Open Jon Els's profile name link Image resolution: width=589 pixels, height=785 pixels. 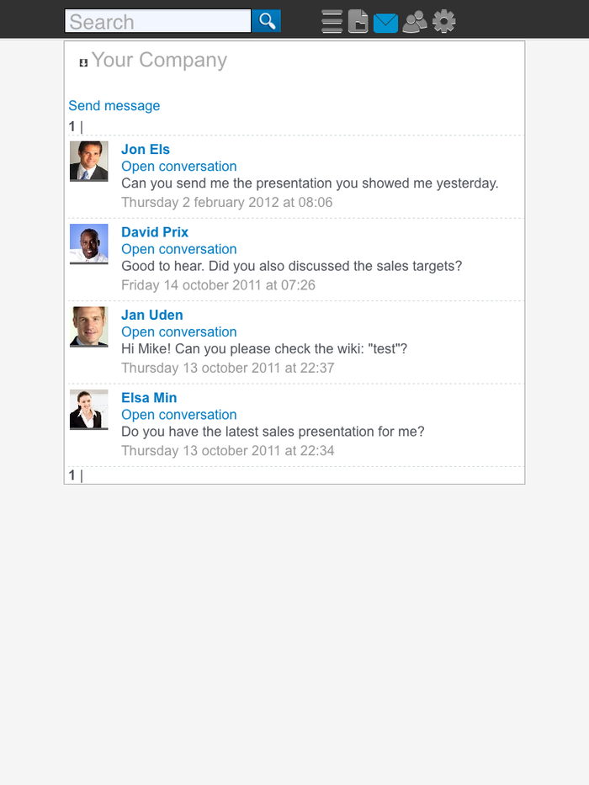tap(146, 150)
